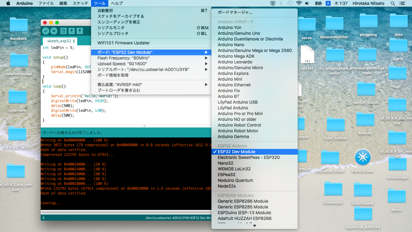Open シリアルプロッタ entry

[151, 34]
